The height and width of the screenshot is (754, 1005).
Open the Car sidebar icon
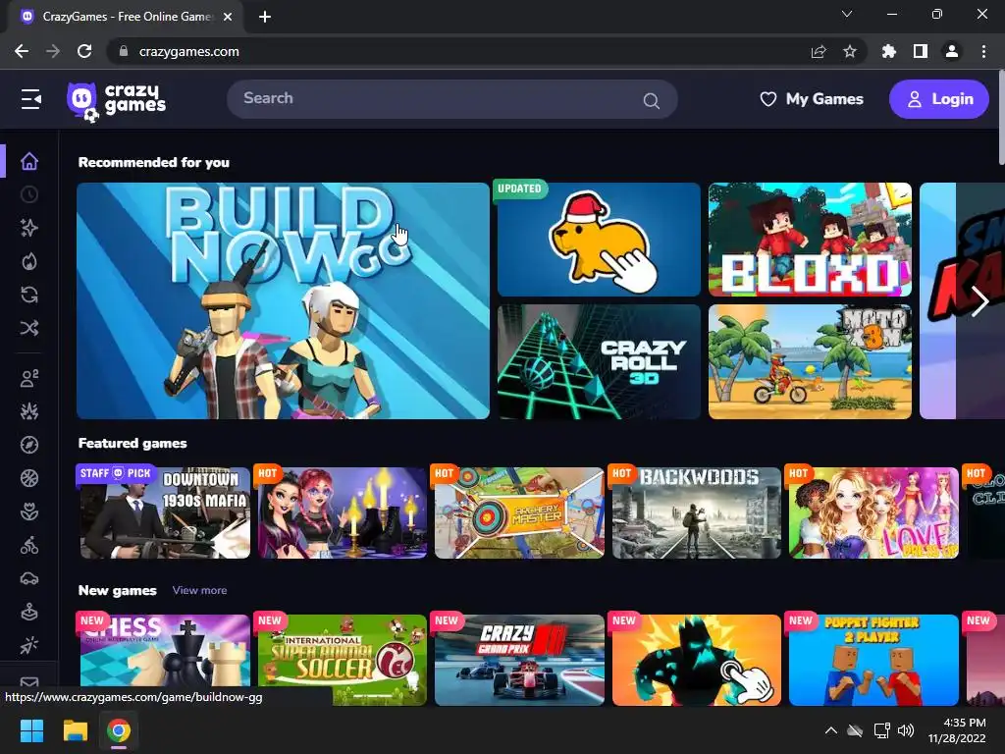[x=29, y=578]
